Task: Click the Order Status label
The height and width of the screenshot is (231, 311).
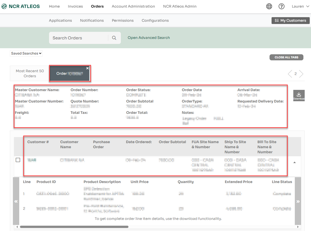Action: pyautogui.click(x=138, y=90)
